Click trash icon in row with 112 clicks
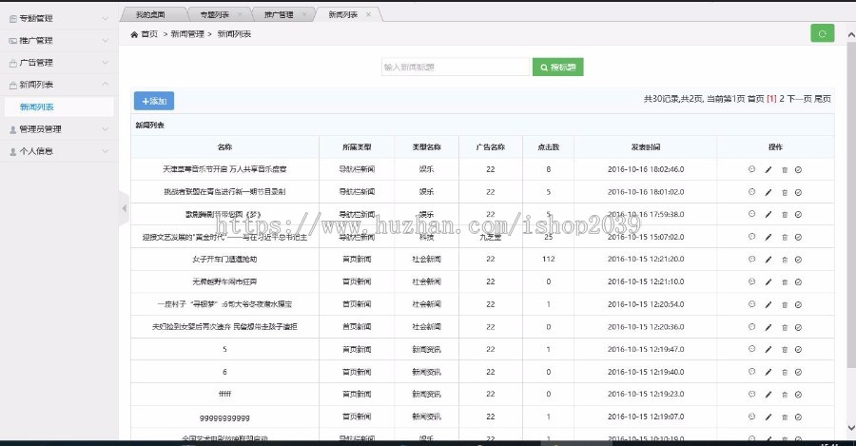Screen dimensions: 856x446 click(784, 259)
